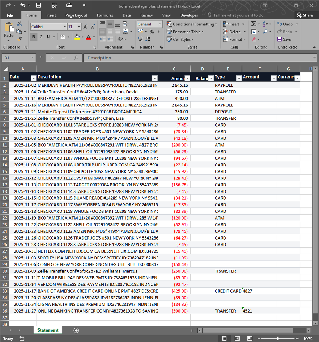The image size is (319, 342).
Task: Open the Date column filter dropdown
Action: (33, 78)
